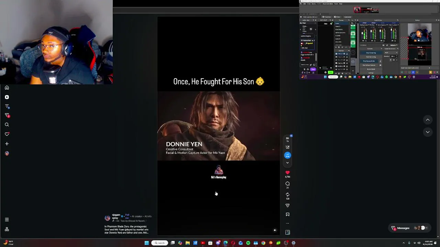Viewport: 440px width, 247px height.
Task: Open the hamburger more menu in sidebar
Action: coord(7,220)
